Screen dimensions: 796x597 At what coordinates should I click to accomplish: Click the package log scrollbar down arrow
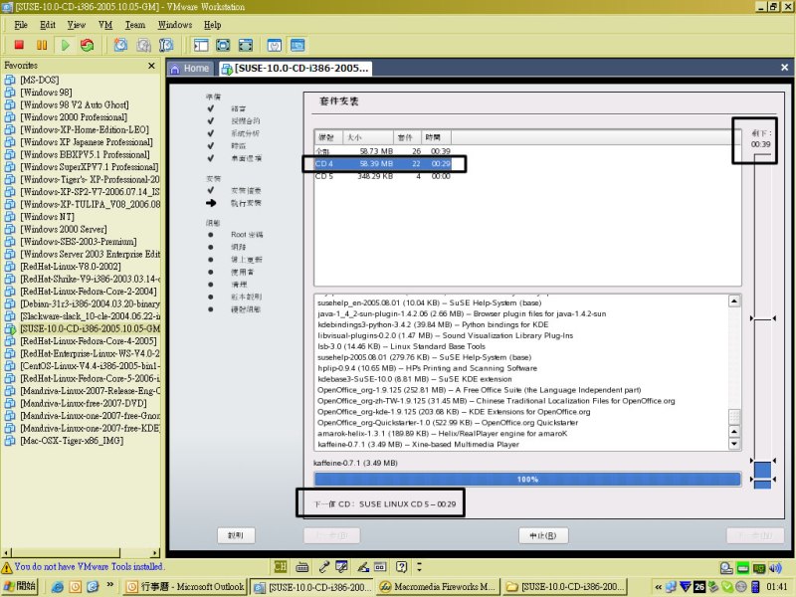(x=735, y=445)
